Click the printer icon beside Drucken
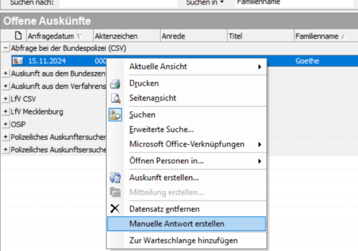The width and height of the screenshot is (358, 251). (x=115, y=83)
